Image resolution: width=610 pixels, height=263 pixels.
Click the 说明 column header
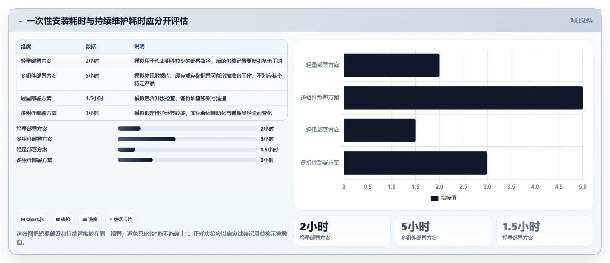[x=139, y=47]
